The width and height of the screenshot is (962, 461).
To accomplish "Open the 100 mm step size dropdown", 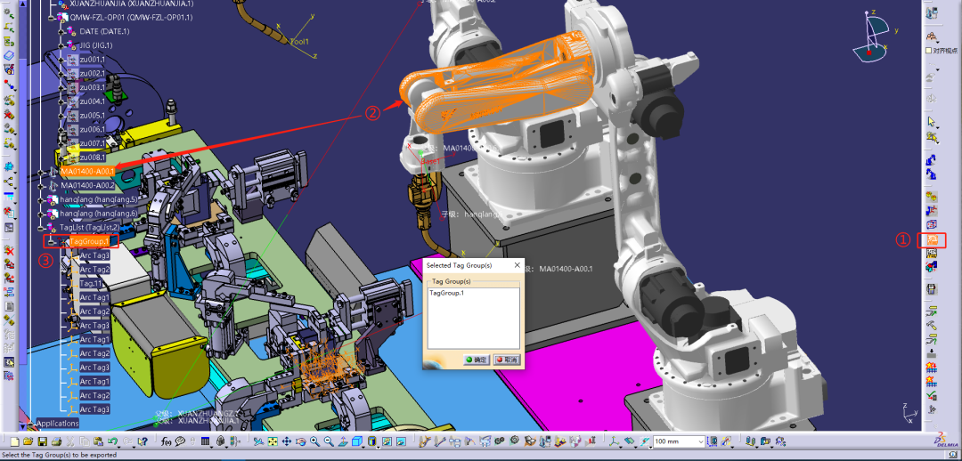I will (x=701, y=441).
